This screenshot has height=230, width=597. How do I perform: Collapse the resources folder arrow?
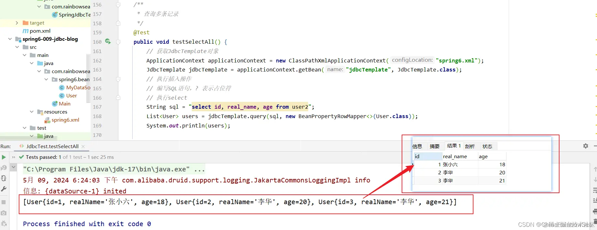32,112
